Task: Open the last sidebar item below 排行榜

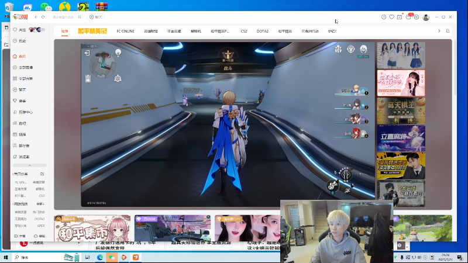Action: pyautogui.click(x=22, y=157)
